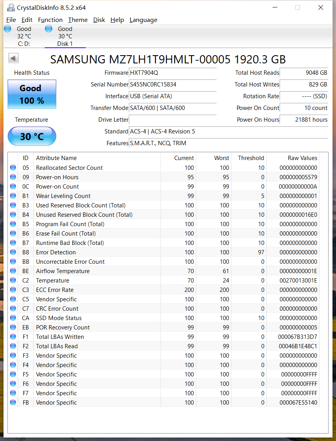This screenshot has width=336, height=441.
Task: Open the Language menu
Action: 143,20
